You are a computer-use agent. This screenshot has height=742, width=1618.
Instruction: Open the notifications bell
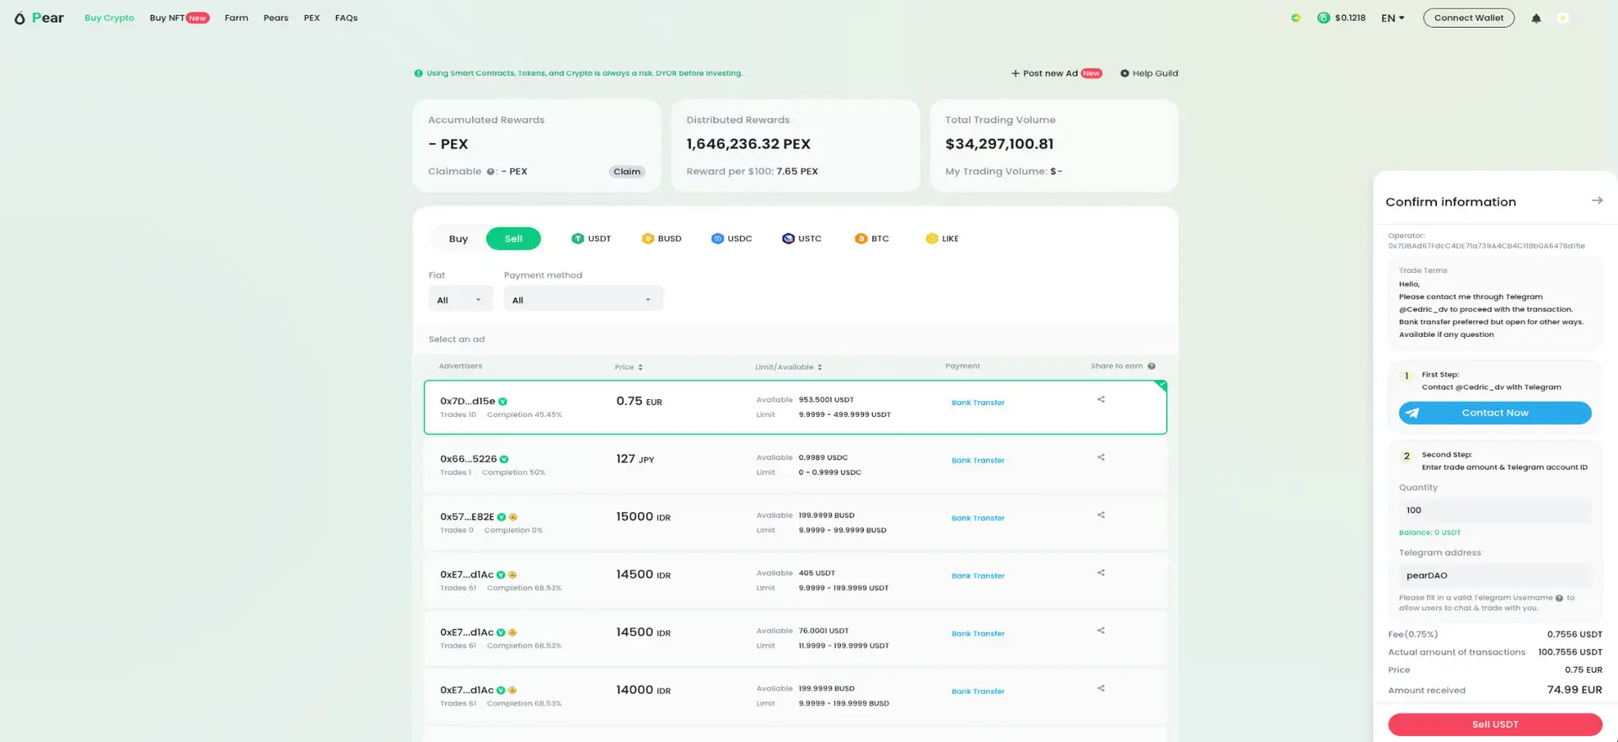1535,18
